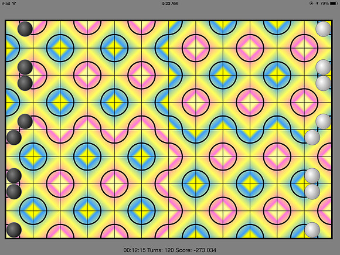Choose the fourth black ball from top

pyautogui.click(x=25, y=121)
